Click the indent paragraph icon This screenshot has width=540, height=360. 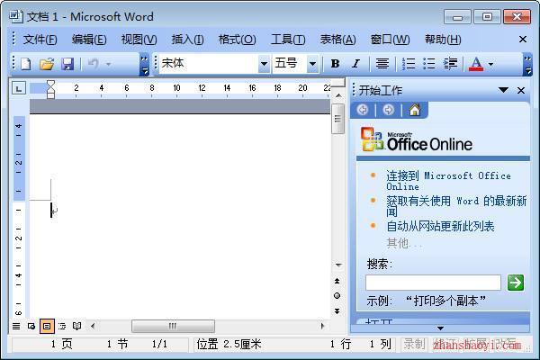coord(450,63)
